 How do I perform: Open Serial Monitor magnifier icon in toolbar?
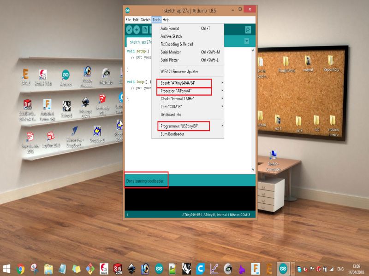point(248,29)
